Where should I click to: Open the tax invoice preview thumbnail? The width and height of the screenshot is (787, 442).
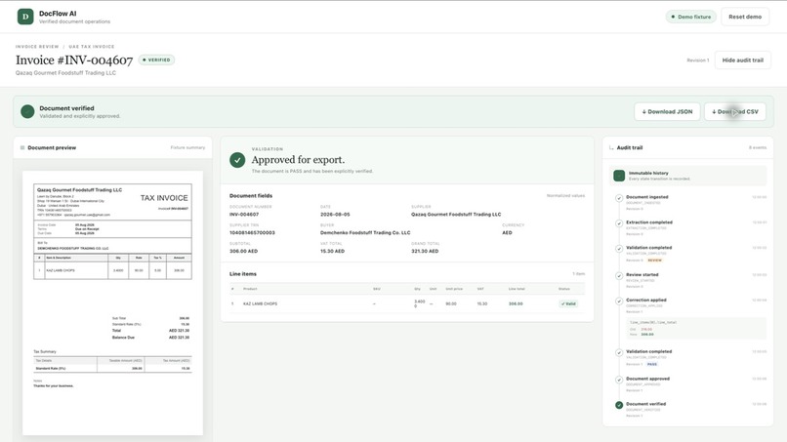click(x=112, y=303)
